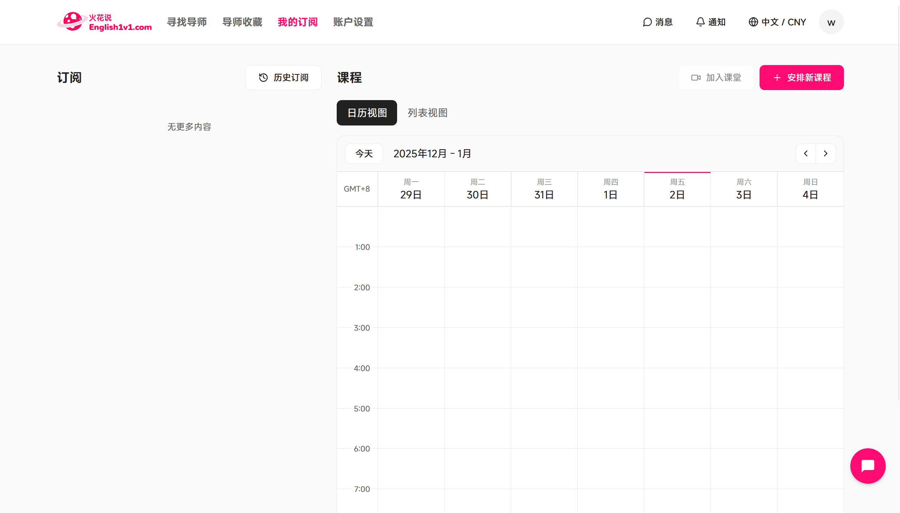Open the user avatar W menu
900x513 pixels.
coord(831,22)
